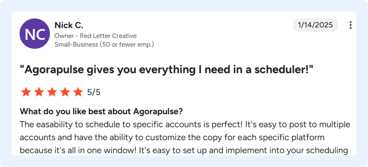Click the line starting "The easability to schedule"
This screenshot has width=368, height=167.
(x=185, y=125)
